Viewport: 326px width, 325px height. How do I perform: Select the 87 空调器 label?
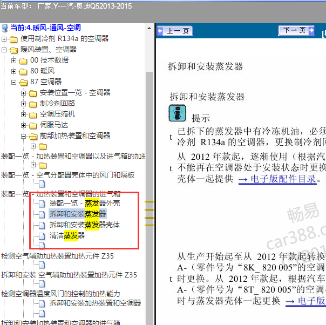(x=46, y=82)
